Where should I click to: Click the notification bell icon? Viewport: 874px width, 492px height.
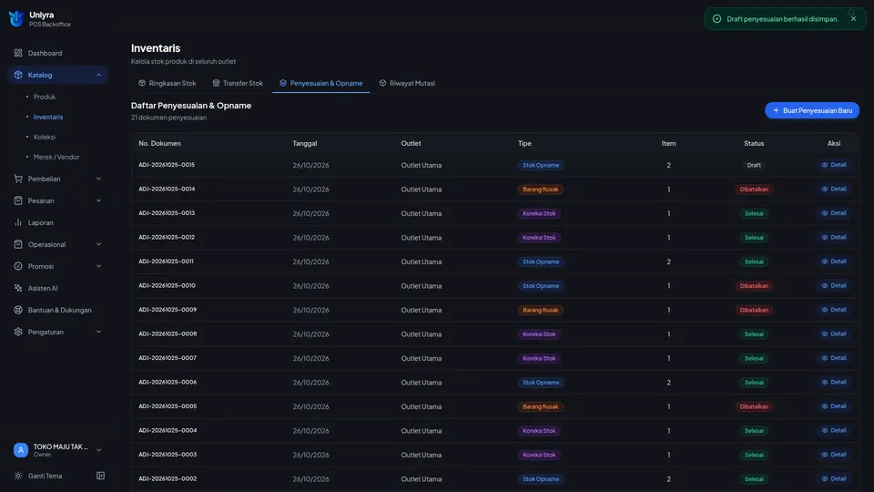point(851,12)
